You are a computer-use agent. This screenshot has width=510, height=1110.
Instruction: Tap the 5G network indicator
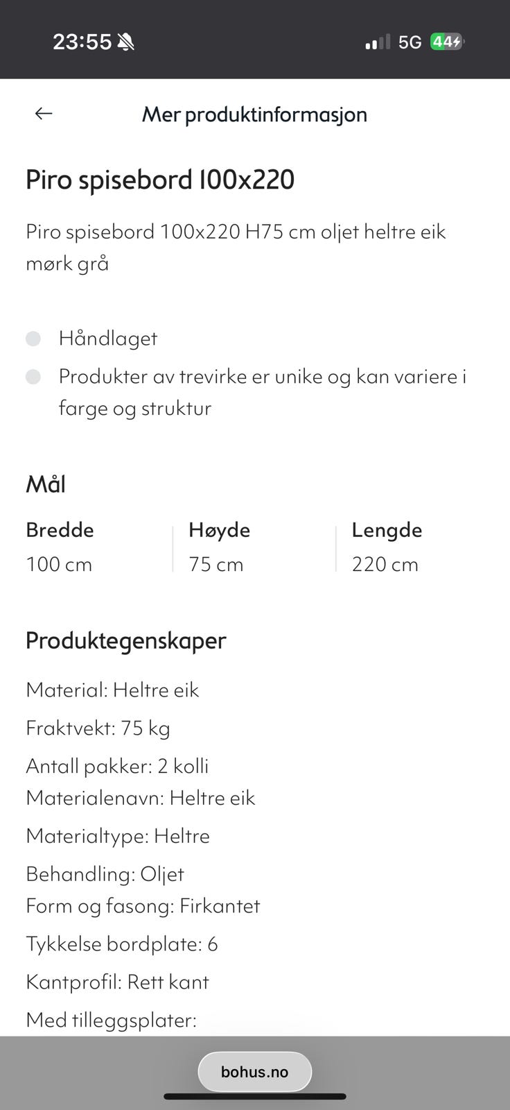tap(407, 42)
